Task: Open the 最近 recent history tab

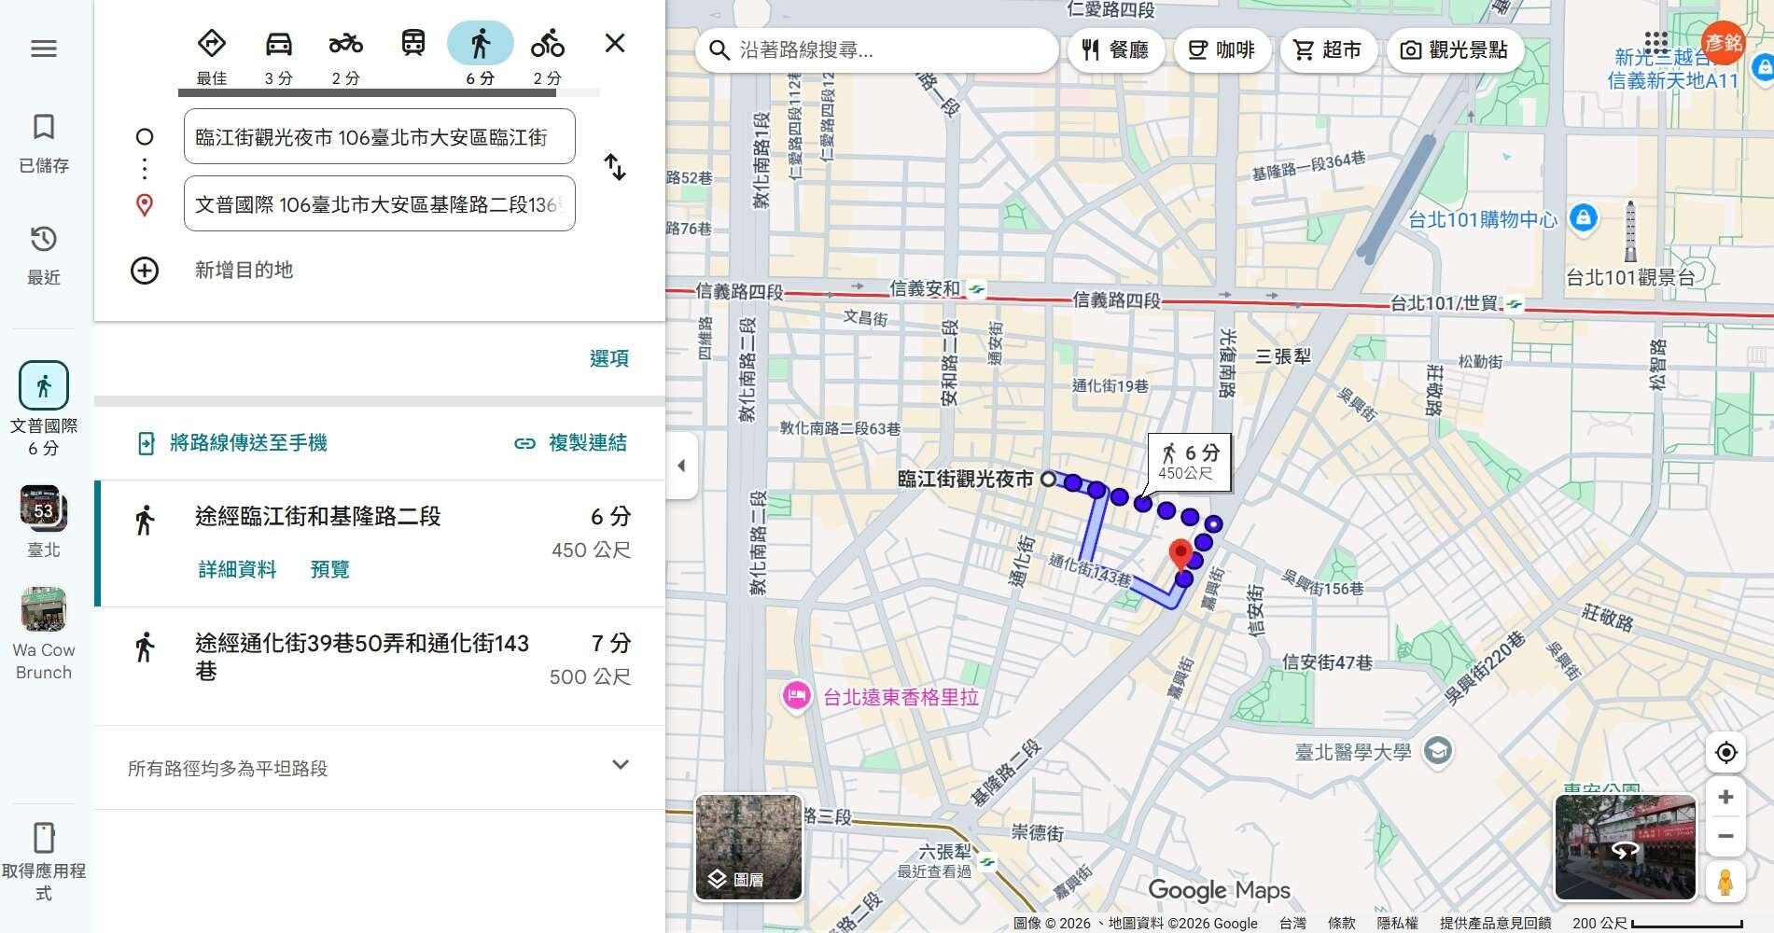Action: click(x=44, y=255)
